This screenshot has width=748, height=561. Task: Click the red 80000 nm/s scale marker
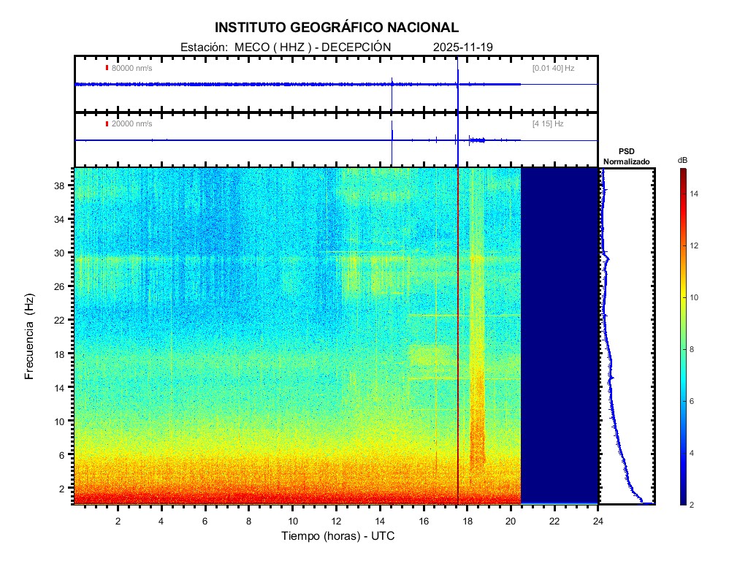tap(107, 68)
